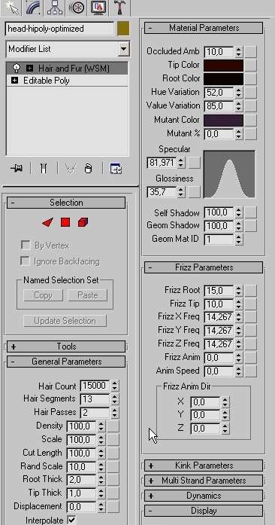
Task: Open the Tip Color swatch
Action: [x=223, y=66]
